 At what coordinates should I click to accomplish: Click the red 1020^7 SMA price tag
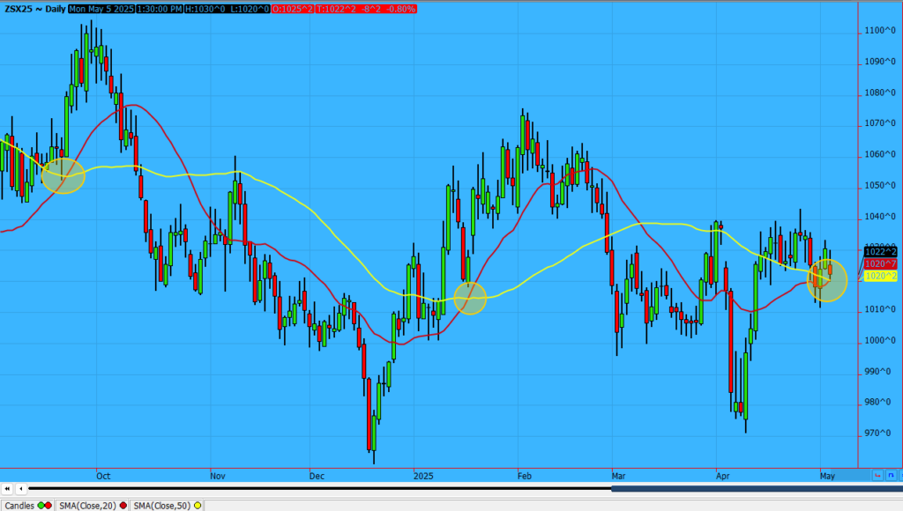(x=880, y=263)
